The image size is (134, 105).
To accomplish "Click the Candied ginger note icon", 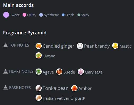I will (x=38, y=46).
